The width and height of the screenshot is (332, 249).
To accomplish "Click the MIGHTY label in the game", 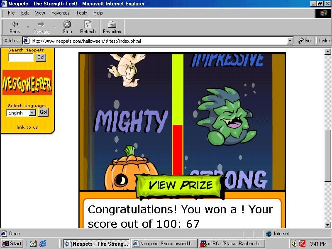I will 131,122.
